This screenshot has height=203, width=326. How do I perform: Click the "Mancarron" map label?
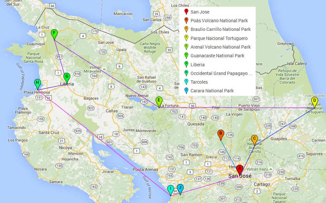(123, 14)
